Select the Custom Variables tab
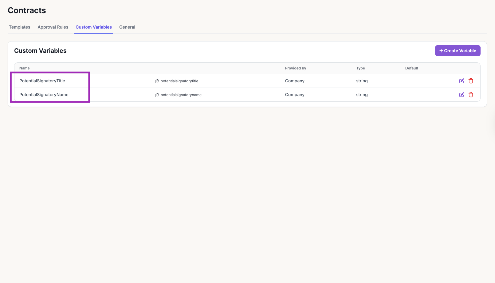The height and width of the screenshot is (283, 495). click(x=94, y=27)
